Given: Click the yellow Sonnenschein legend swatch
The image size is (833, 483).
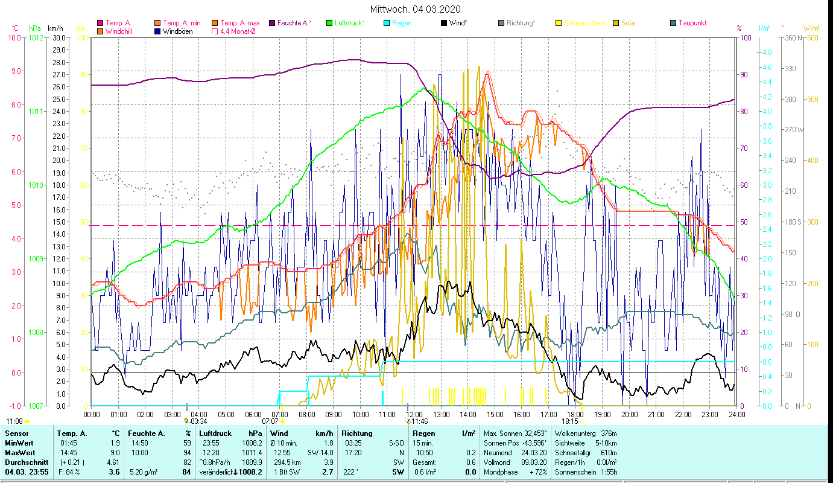Looking at the screenshot, I should (x=558, y=23).
